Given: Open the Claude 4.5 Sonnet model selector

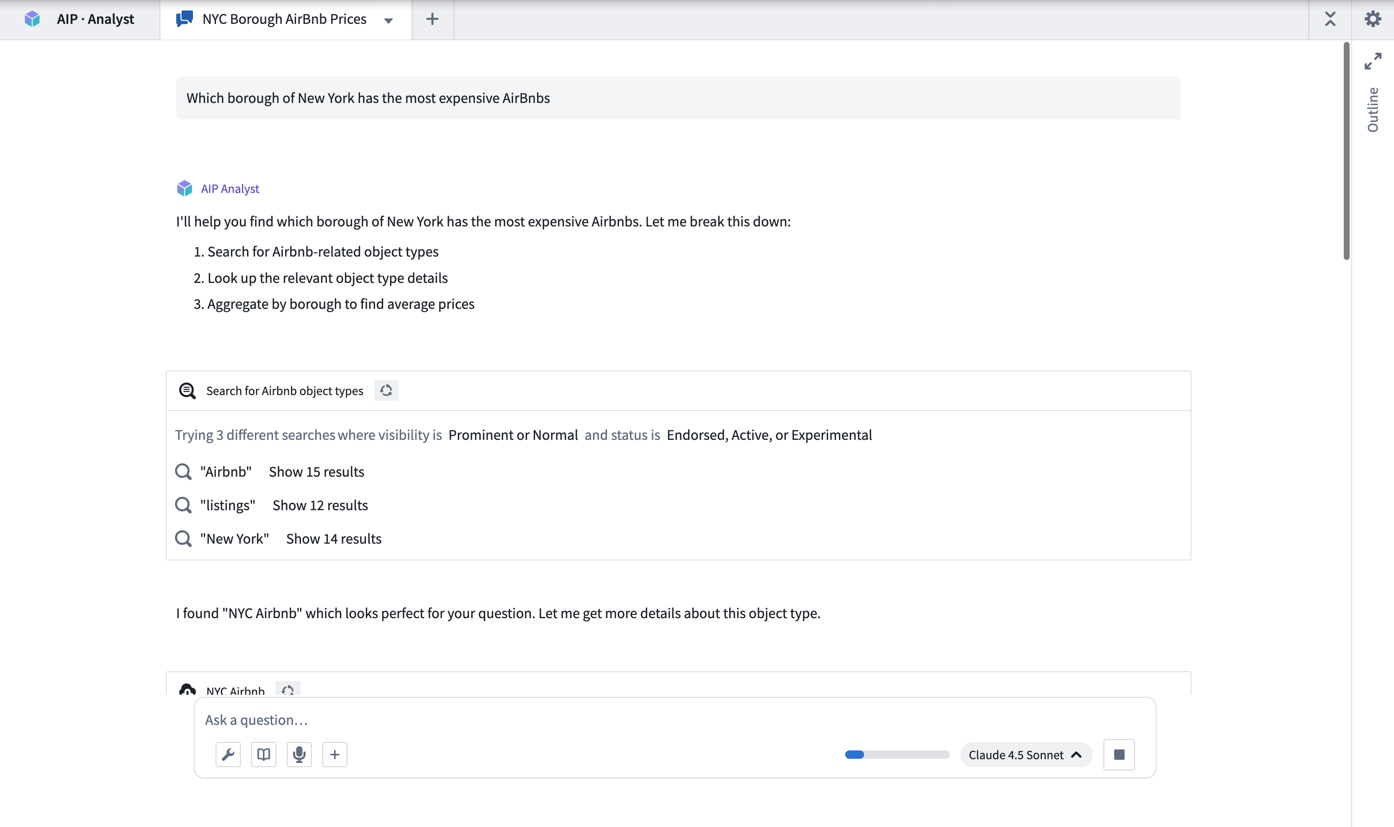Looking at the screenshot, I should tap(1026, 754).
